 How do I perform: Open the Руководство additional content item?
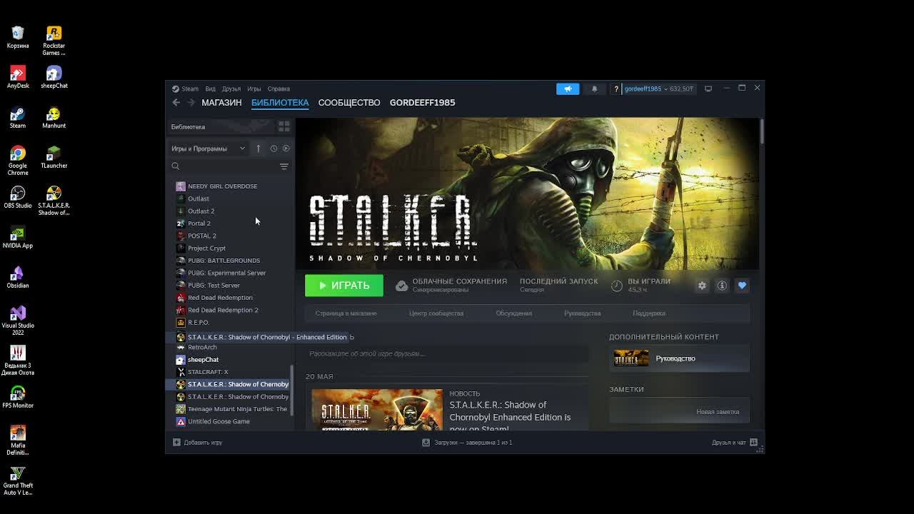click(x=679, y=358)
